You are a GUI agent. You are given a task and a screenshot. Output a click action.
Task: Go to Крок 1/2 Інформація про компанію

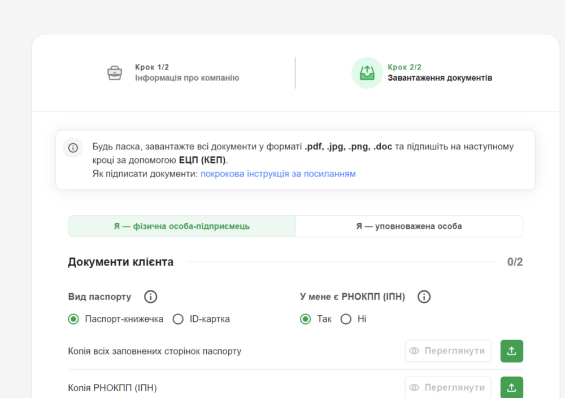[x=173, y=73]
